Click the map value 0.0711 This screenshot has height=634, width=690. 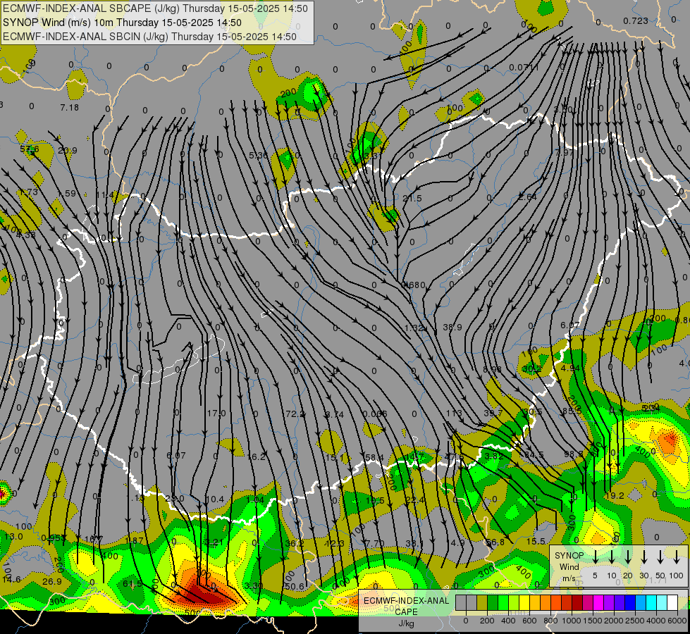pyautogui.click(x=524, y=68)
